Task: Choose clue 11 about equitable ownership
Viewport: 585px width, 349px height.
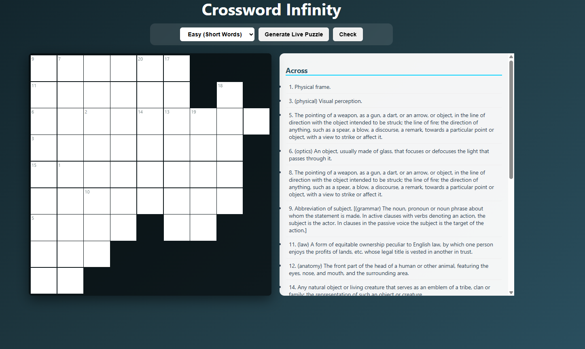Action: (390, 248)
